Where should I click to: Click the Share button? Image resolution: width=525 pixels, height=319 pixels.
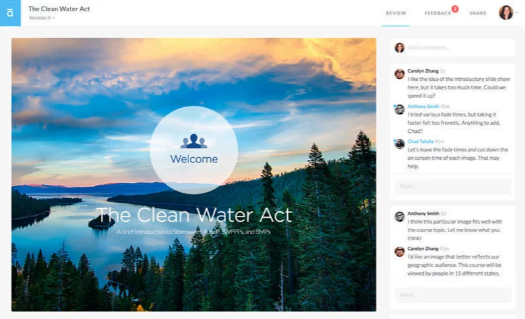click(x=478, y=13)
